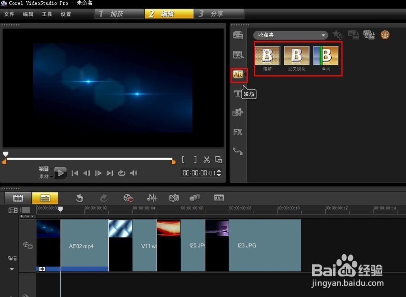Select Project playback mode

pos(44,169)
